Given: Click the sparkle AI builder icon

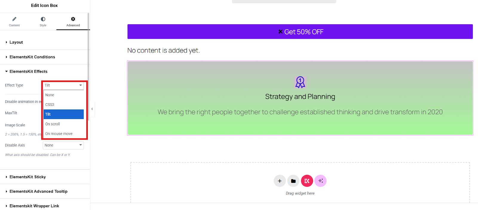Looking at the screenshot, I should tap(321, 181).
